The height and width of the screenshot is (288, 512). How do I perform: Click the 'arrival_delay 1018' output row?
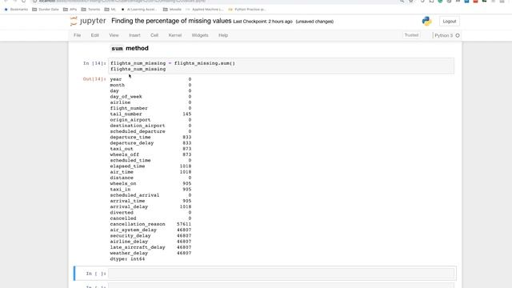[150, 207]
